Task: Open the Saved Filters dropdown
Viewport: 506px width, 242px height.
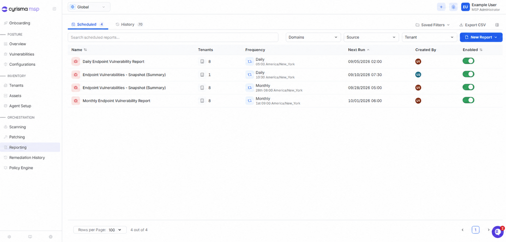Action: 433,25
